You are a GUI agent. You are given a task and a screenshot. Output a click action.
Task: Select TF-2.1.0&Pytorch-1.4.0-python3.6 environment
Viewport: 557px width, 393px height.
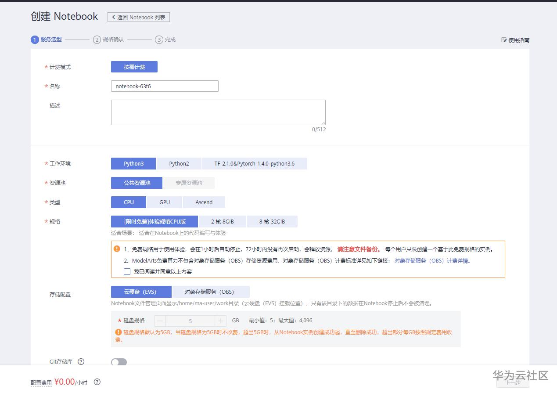click(x=255, y=163)
